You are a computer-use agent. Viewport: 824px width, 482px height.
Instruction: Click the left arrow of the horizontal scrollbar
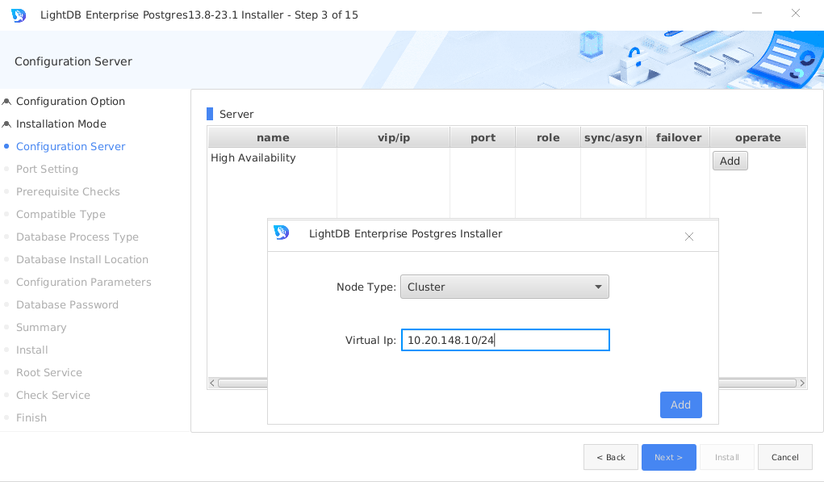[x=212, y=384]
